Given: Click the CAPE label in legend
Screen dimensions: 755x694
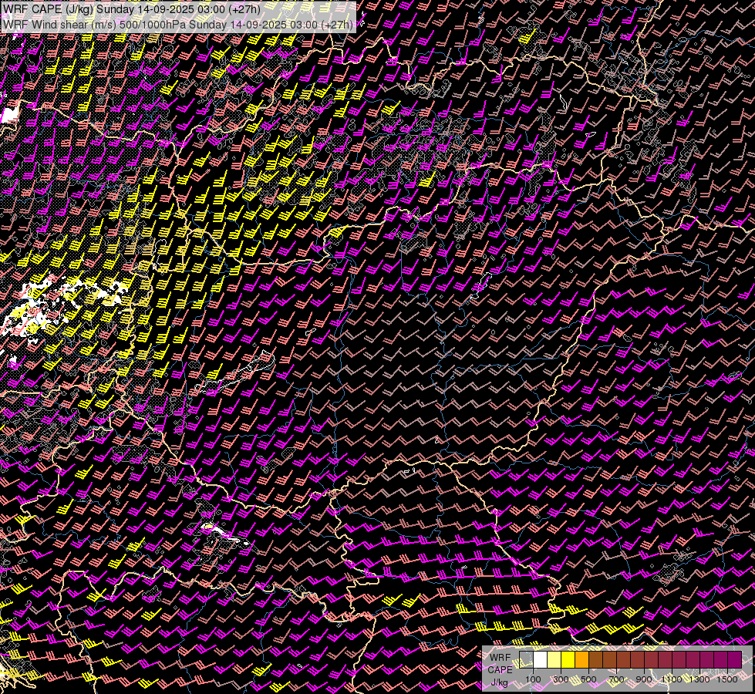Looking at the screenshot, I should click(x=500, y=670).
